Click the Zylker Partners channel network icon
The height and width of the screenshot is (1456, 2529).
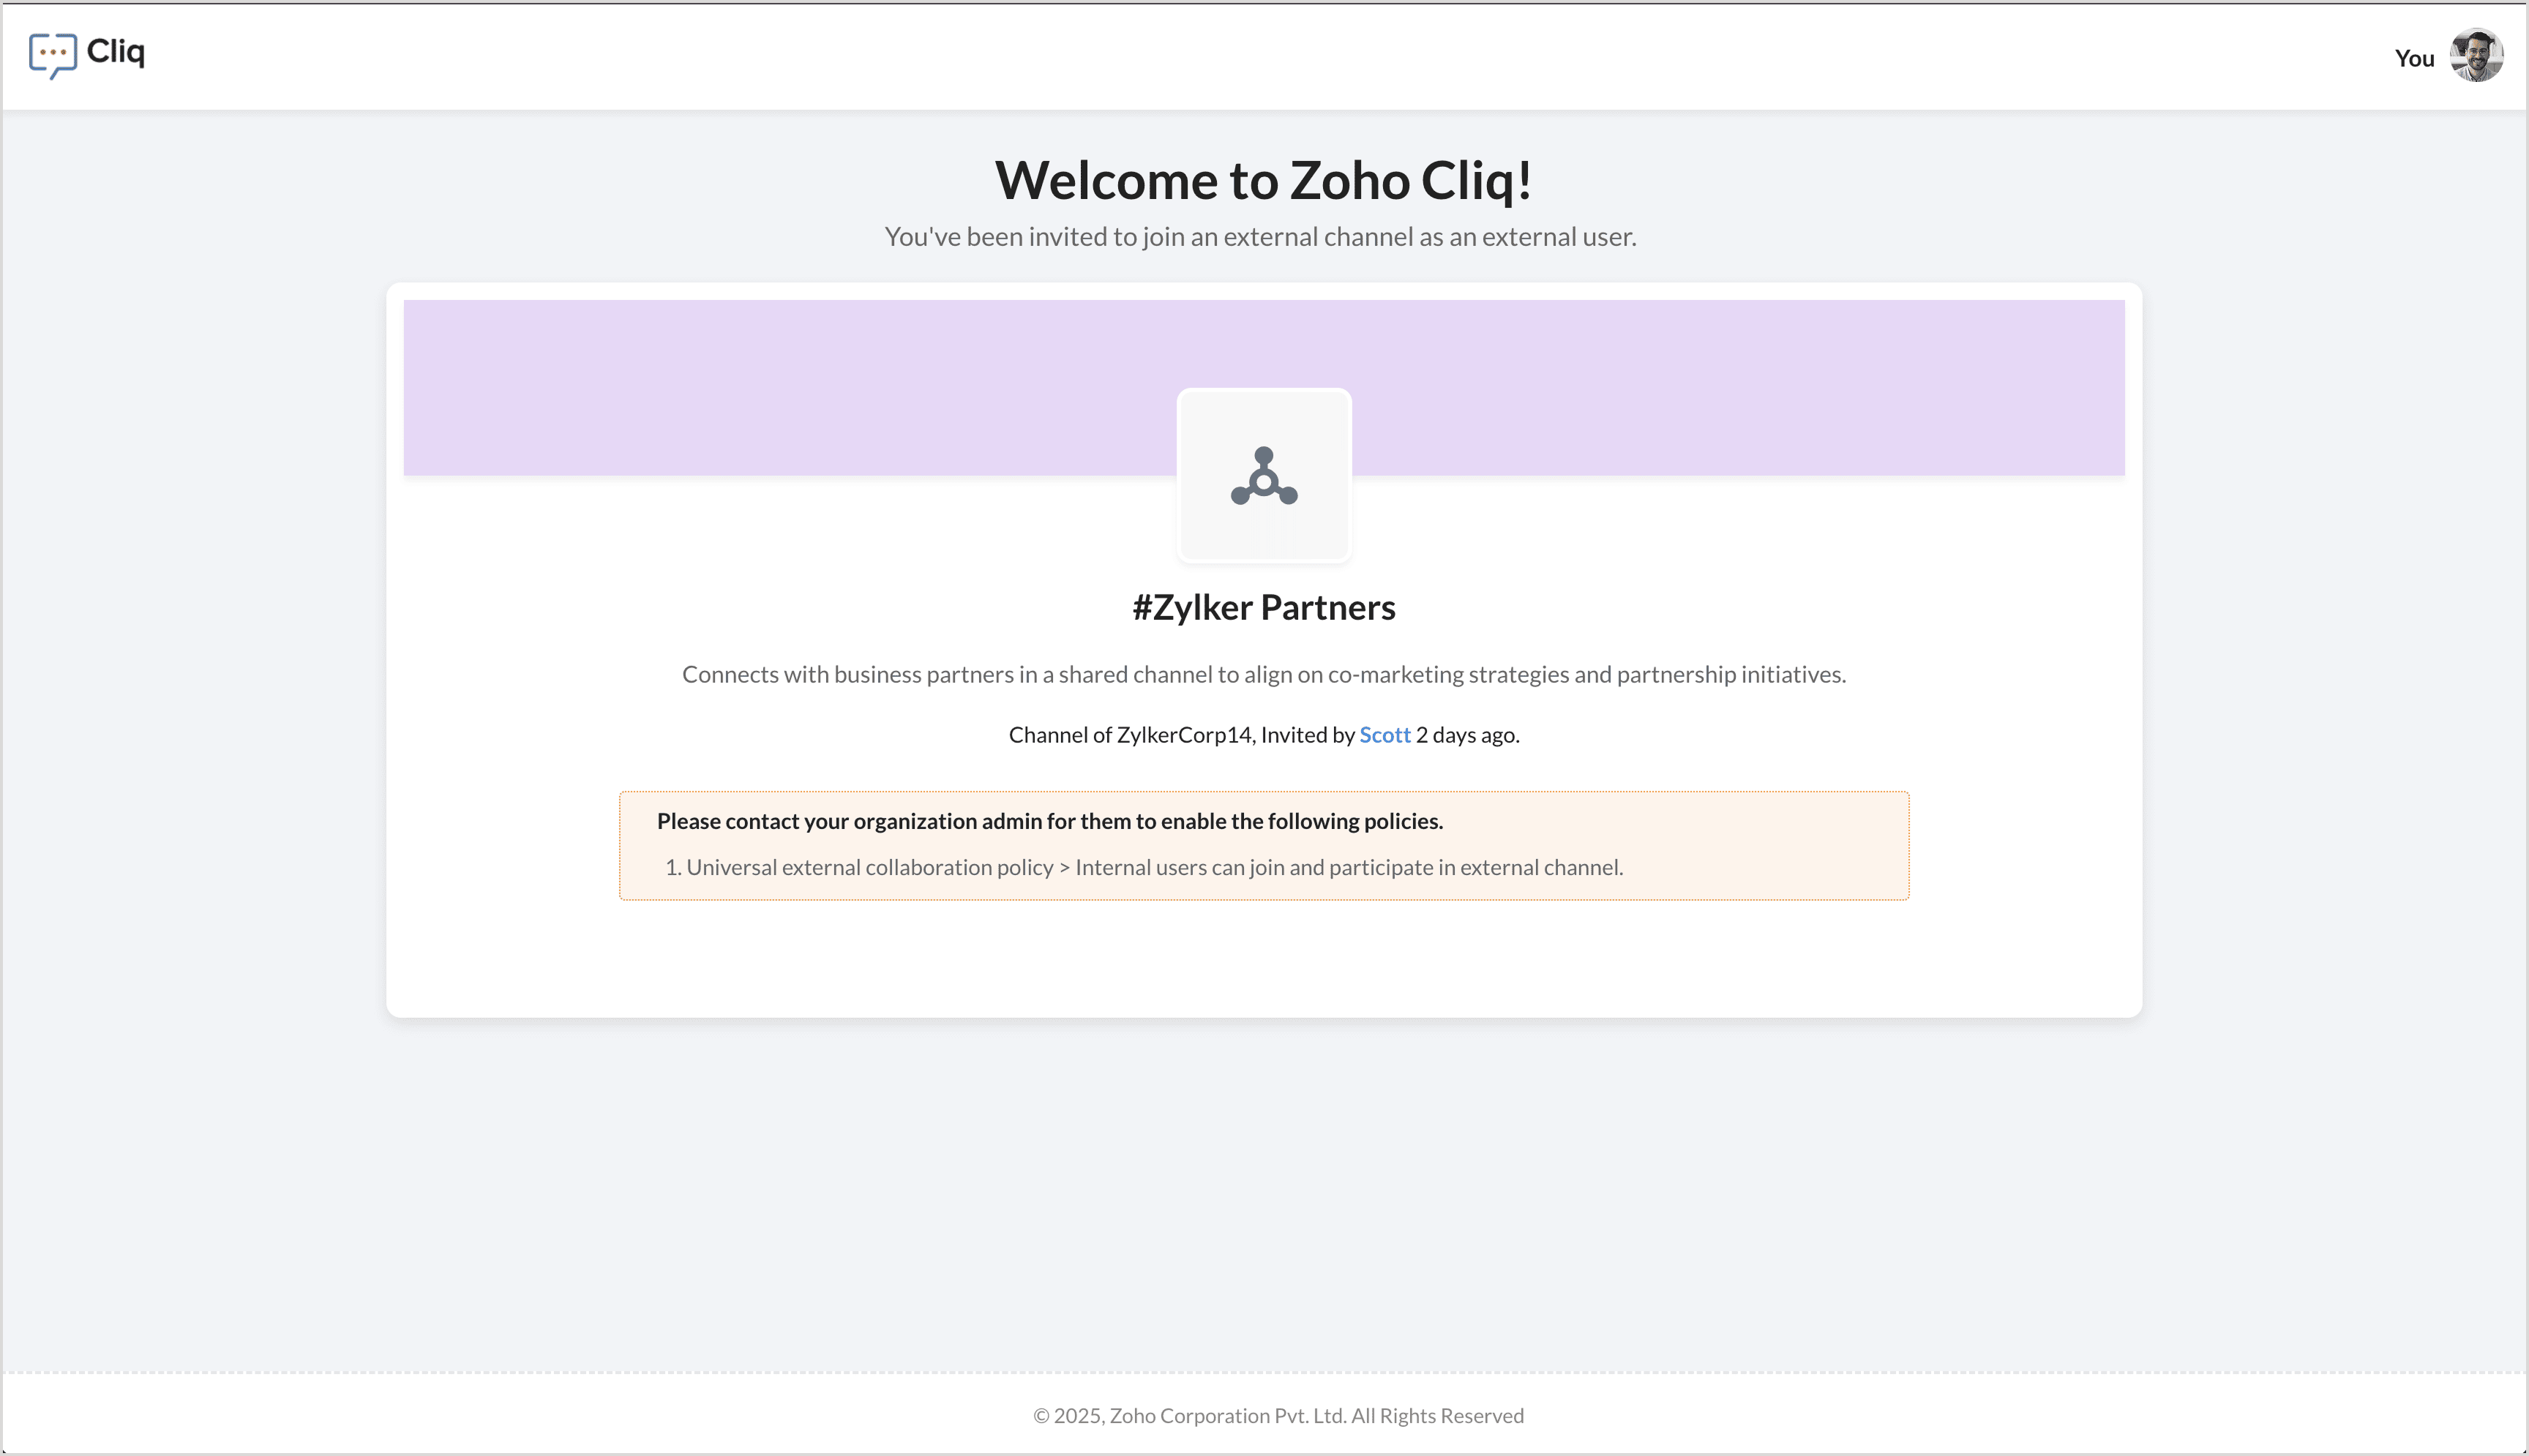1263,477
